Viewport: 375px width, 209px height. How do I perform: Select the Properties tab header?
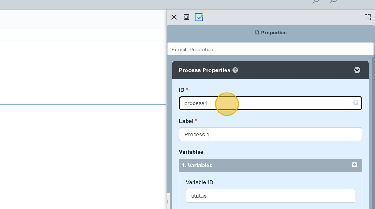pyautogui.click(x=270, y=33)
